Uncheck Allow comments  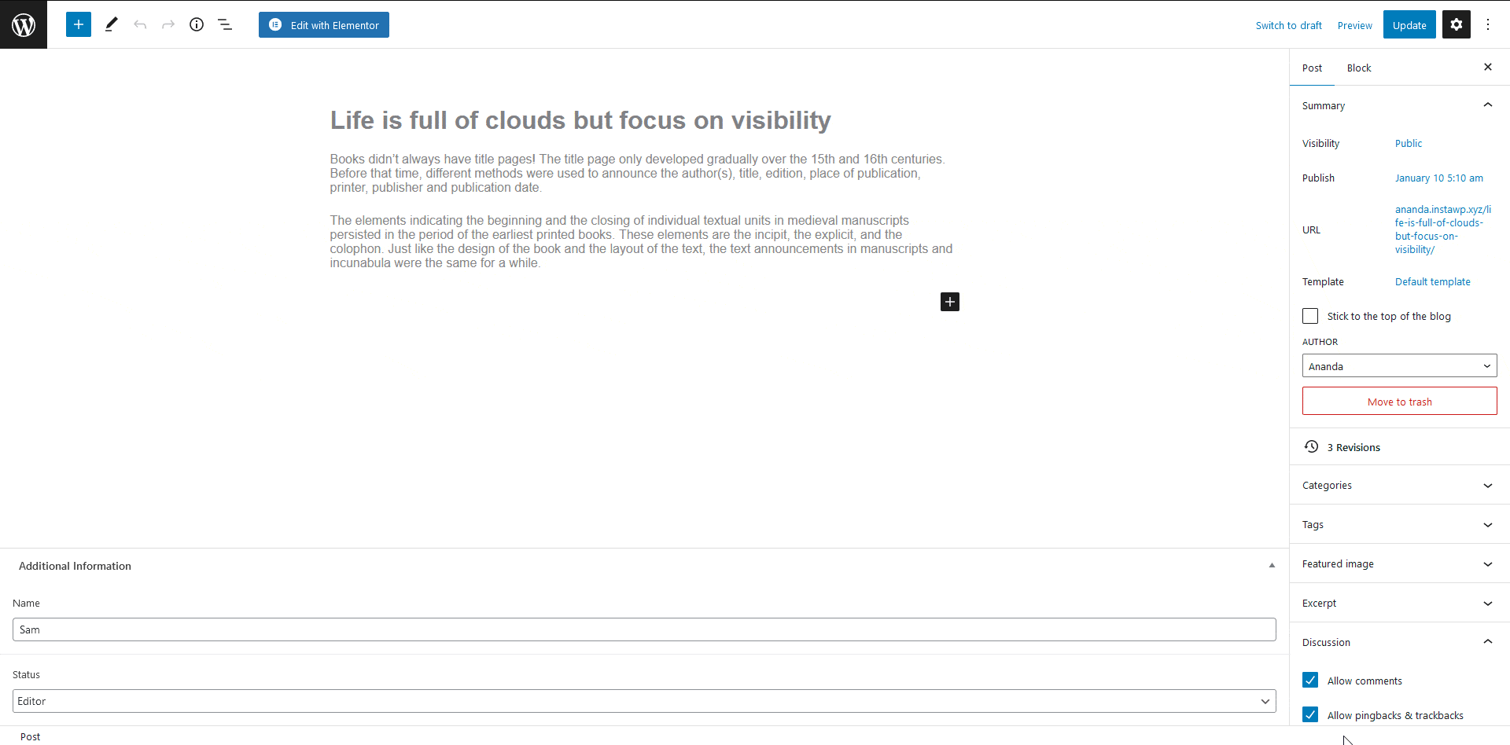pos(1310,681)
